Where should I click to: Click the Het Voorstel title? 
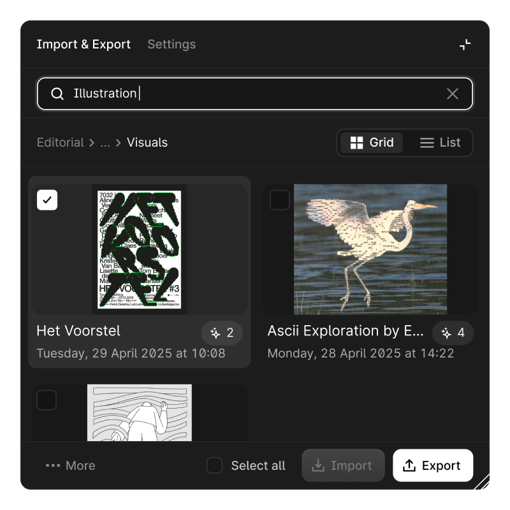pyautogui.click(x=78, y=331)
